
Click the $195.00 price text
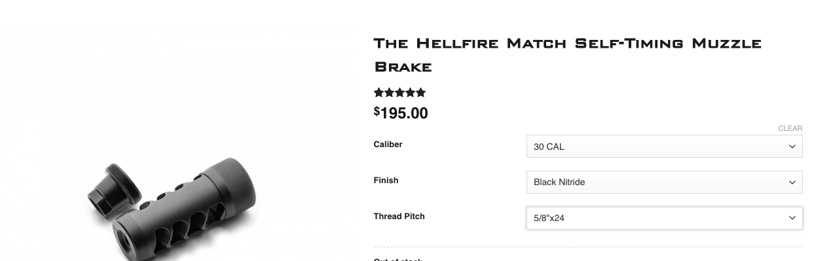coord(401,113)
